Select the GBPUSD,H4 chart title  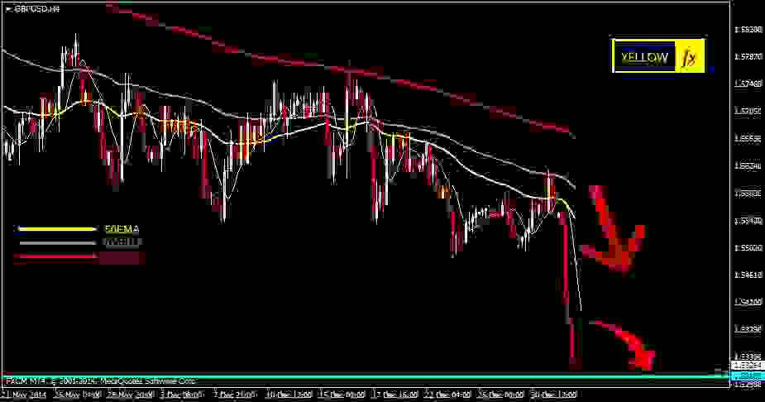(36, 7)
